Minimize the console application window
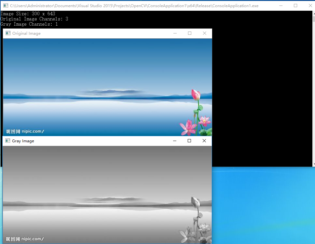 click(281, 6)
